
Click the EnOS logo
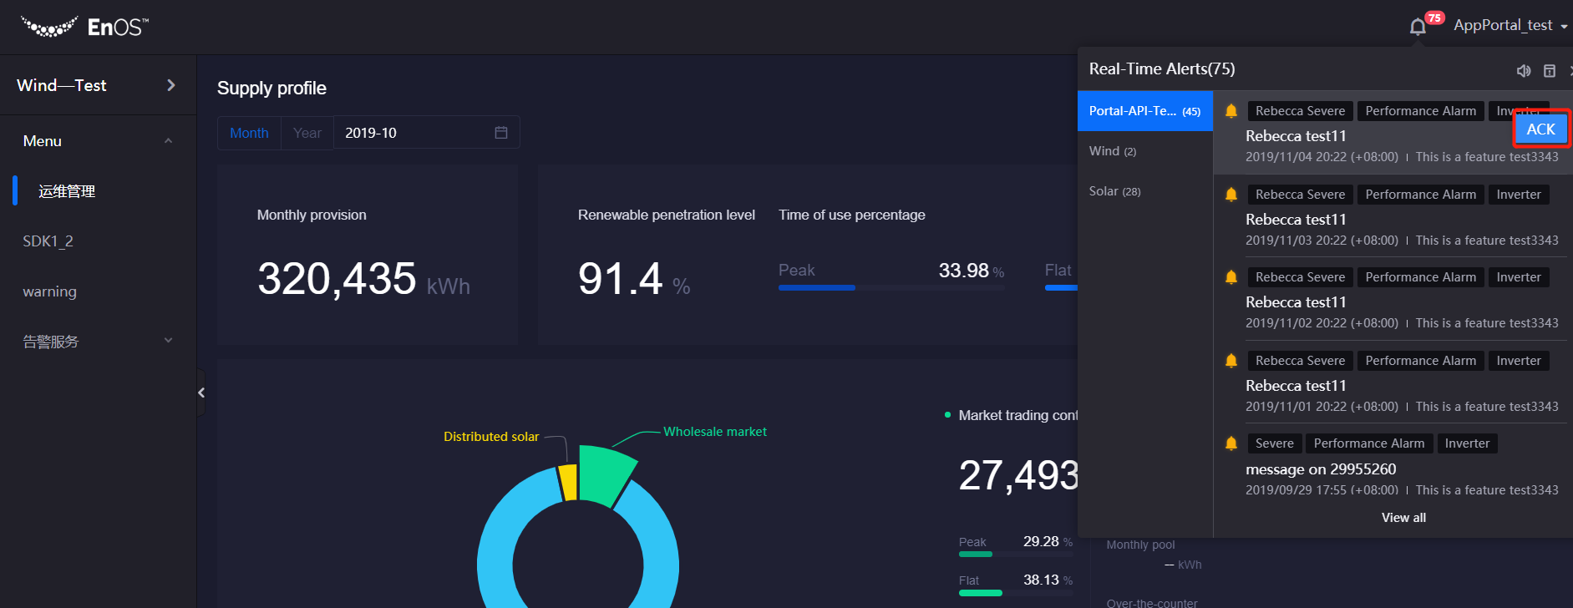pyautogui.click(x=84, y=27)
